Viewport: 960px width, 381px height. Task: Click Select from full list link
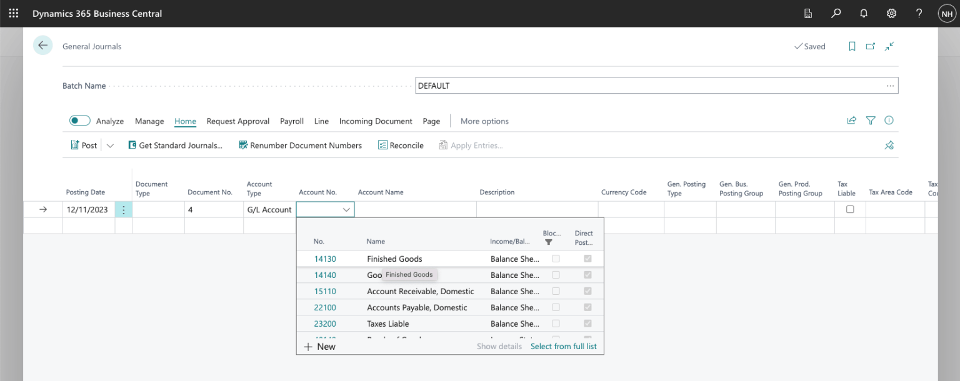tap(563, 346)
